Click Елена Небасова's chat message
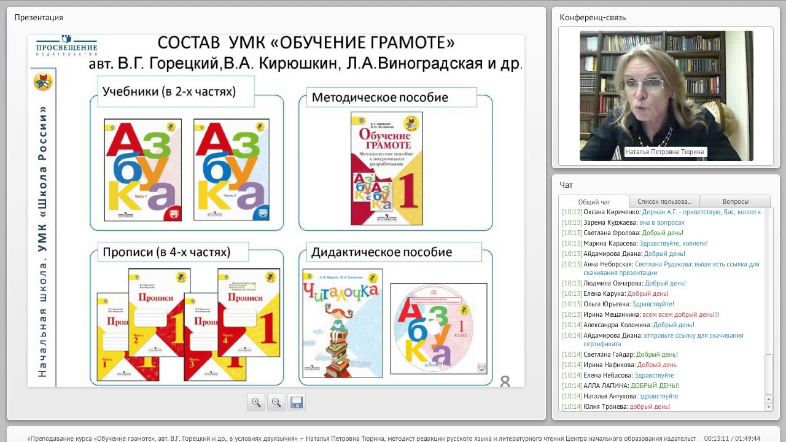The height and width of the screenshot is (442, 786). (618, 375)
